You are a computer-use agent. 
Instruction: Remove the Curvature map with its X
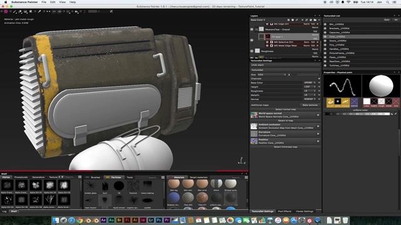(318, 134)
